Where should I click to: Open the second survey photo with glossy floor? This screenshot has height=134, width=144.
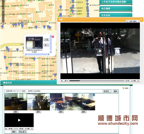[38, 102]
